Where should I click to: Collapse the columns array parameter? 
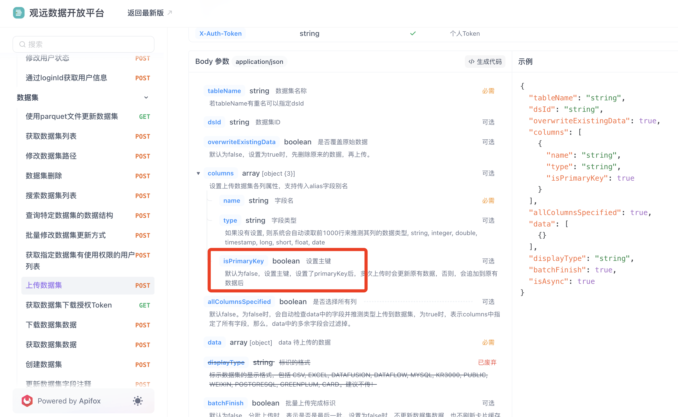click(x=198, y=173)
